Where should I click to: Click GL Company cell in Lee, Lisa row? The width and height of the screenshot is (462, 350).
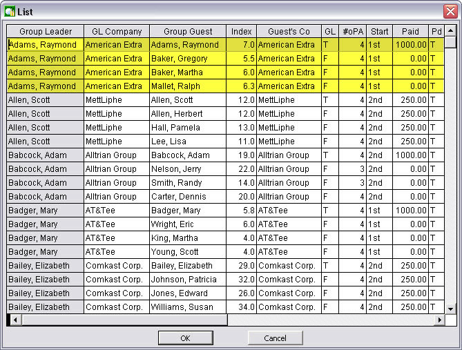coord(117,142)
